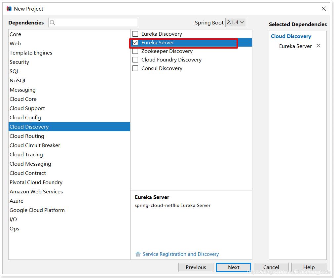334x278 pixels.
Task: Choose the Google Cloud Platform category
Action: coord(69,210)
